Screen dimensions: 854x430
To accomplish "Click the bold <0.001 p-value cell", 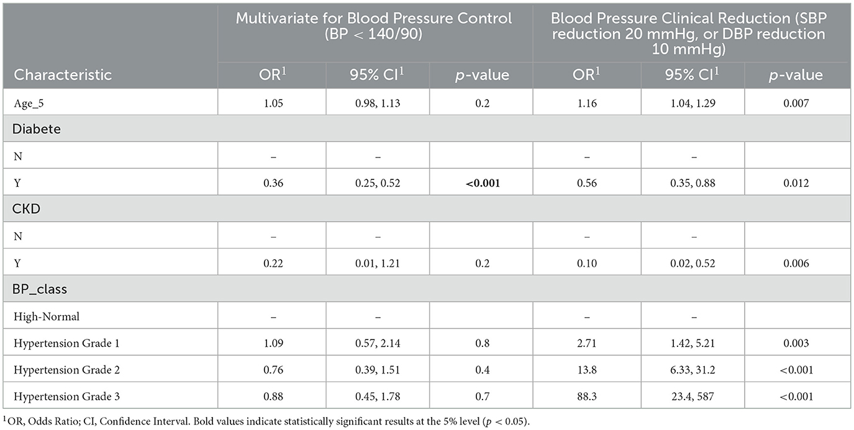I will point(482,182).
